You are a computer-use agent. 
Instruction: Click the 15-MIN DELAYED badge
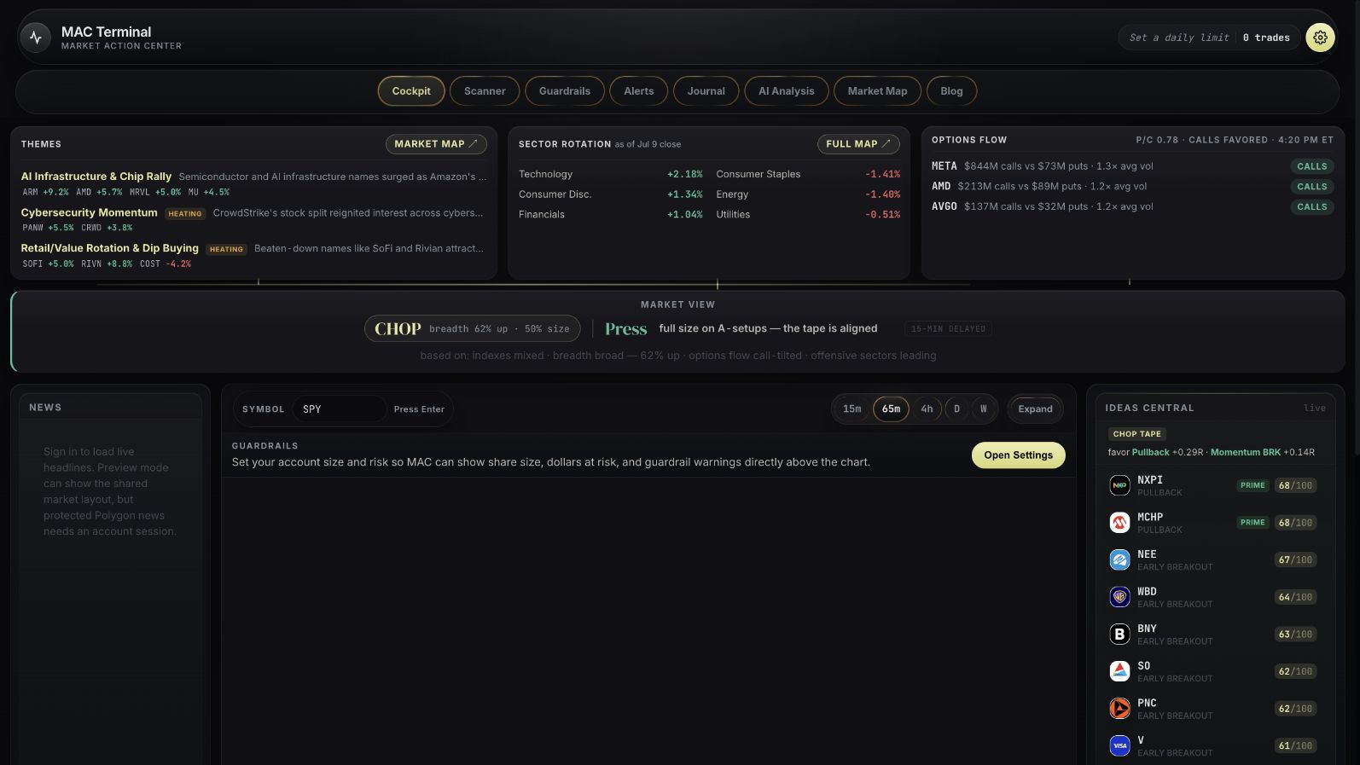pyautogui.click(x=948, y=329)
